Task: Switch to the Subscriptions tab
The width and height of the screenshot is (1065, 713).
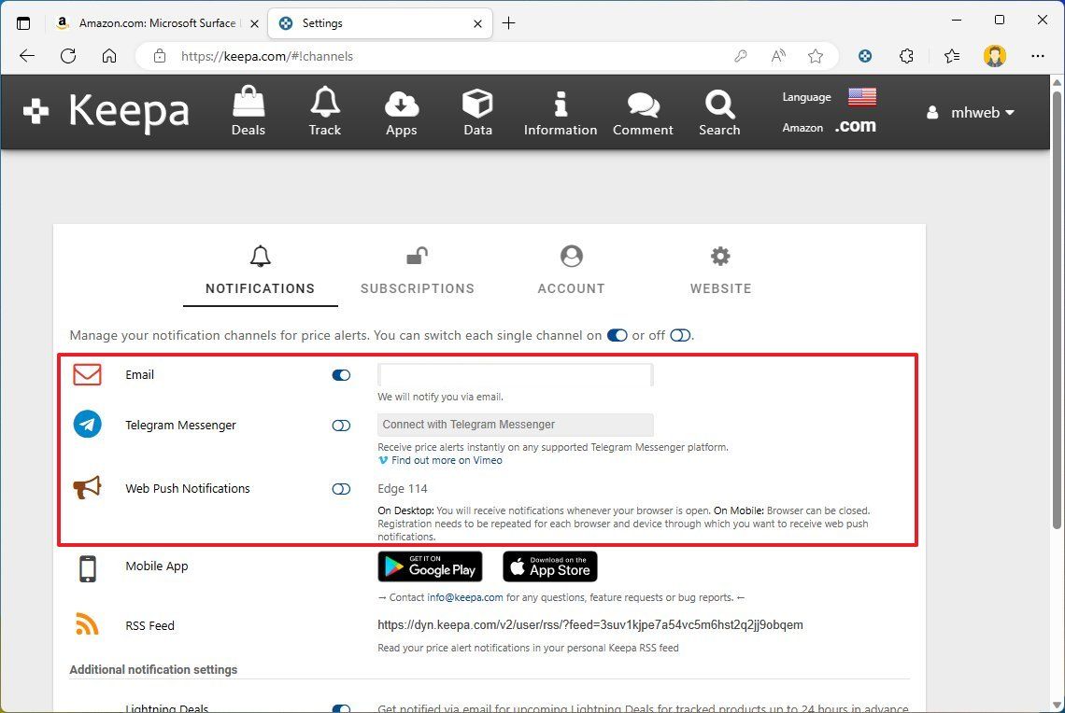Action: coord(417,271)
